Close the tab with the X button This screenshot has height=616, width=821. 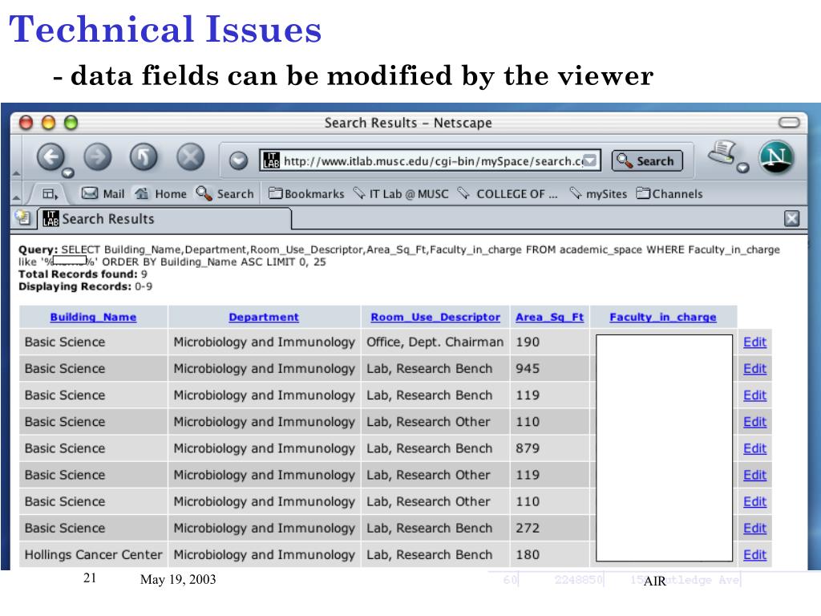791,218
